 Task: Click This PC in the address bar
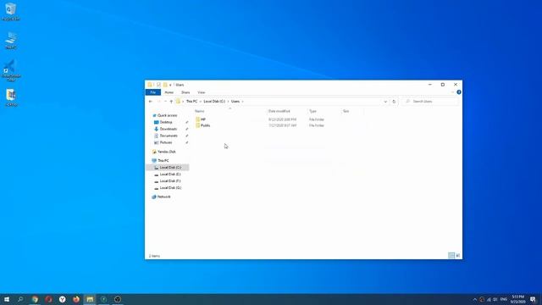[191, 102]
